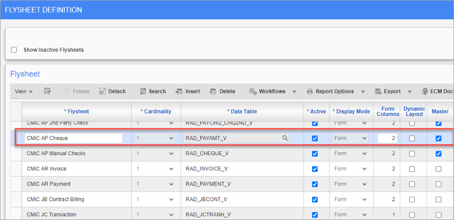
Task: Open Display Mode dropdown for CMiC JB Contract Billing
Action: point(351,200)
